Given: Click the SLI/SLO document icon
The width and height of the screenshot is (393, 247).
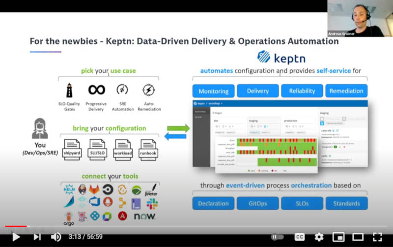Looking at the screenshot, I should click(x=97, y=150).
